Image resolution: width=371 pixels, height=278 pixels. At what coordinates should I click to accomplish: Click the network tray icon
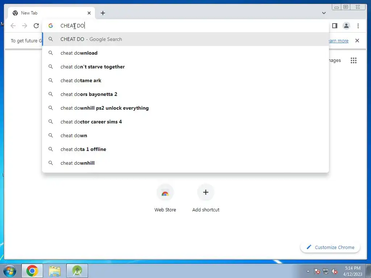(x=326, y=271)
